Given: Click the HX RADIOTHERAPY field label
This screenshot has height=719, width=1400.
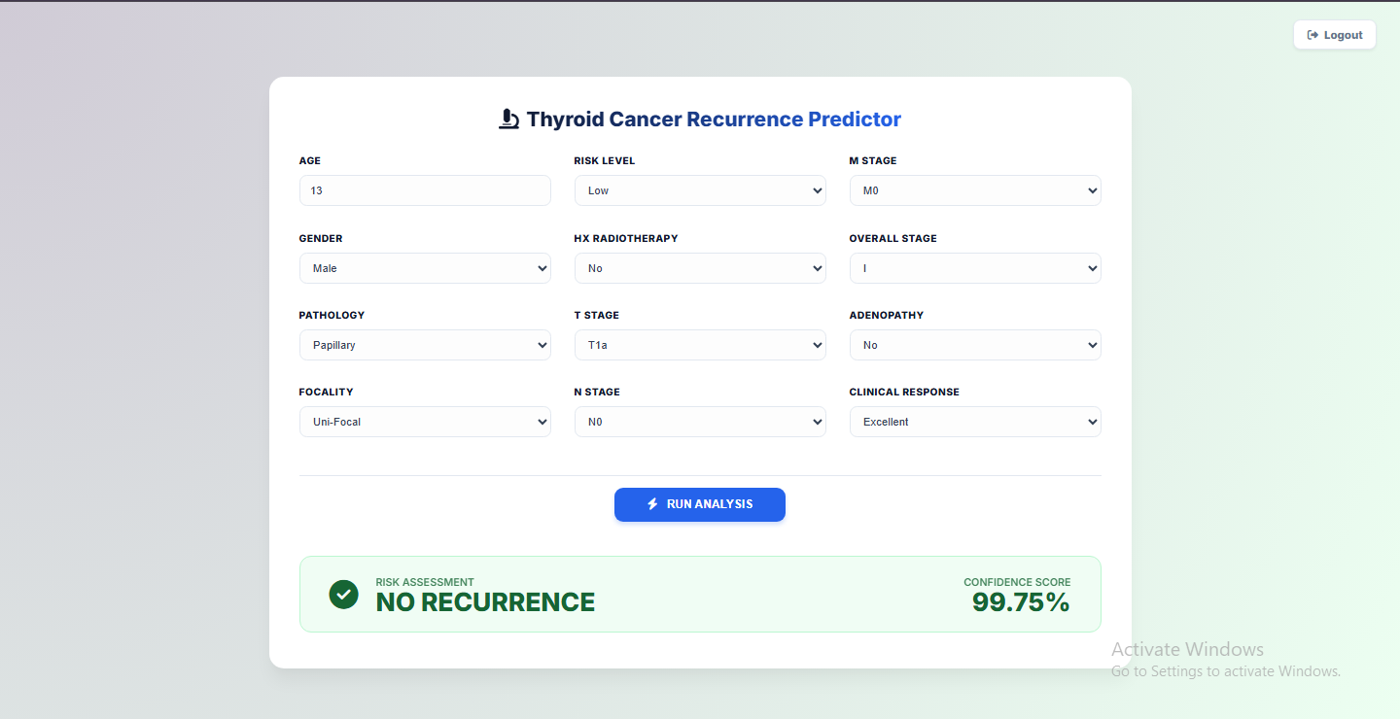Looking at the screenshot, I should 626,238.
